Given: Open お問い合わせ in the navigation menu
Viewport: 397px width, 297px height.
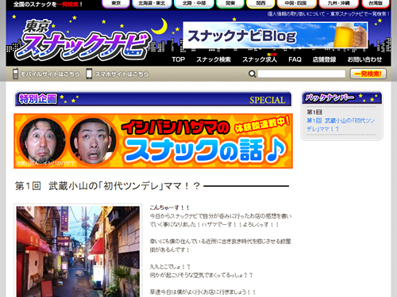Looking at the screenshot, I should pos(364,59).
